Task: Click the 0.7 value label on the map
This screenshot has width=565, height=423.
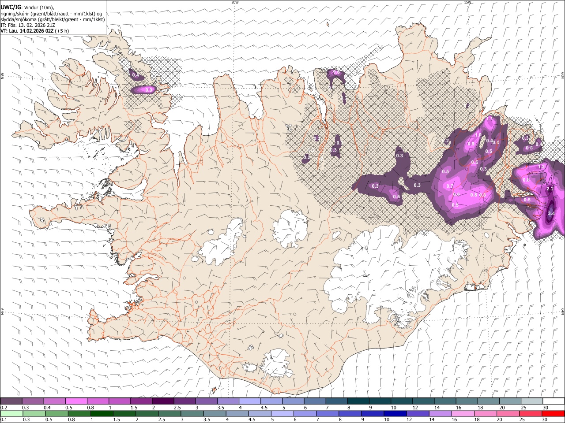Action: tap(449, 186)
